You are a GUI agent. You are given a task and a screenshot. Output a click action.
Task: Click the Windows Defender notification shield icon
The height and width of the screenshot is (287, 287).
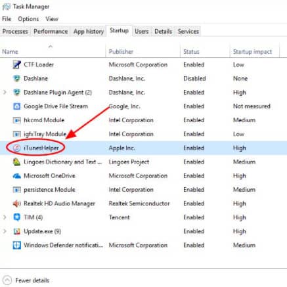click(x=16, y=245)
